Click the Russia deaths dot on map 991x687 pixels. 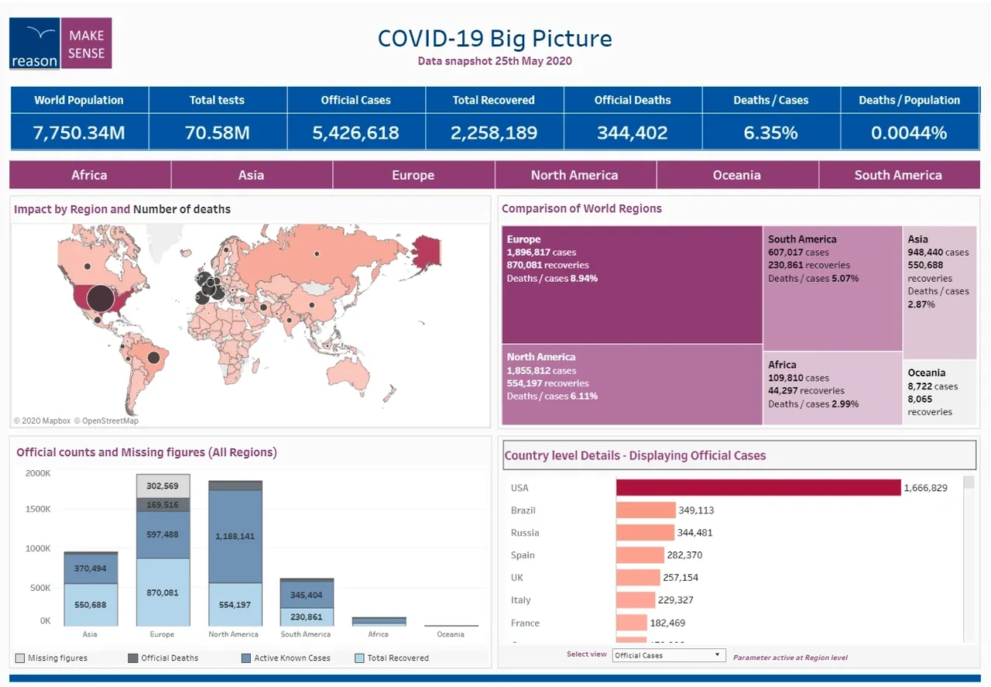pyautogui.click(x=317, y=253)
